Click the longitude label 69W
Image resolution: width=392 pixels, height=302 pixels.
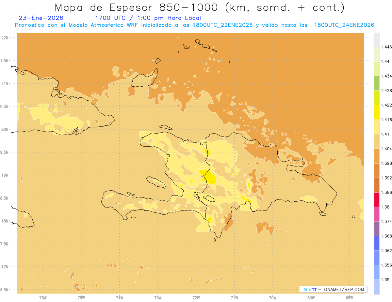coord(311,297)
